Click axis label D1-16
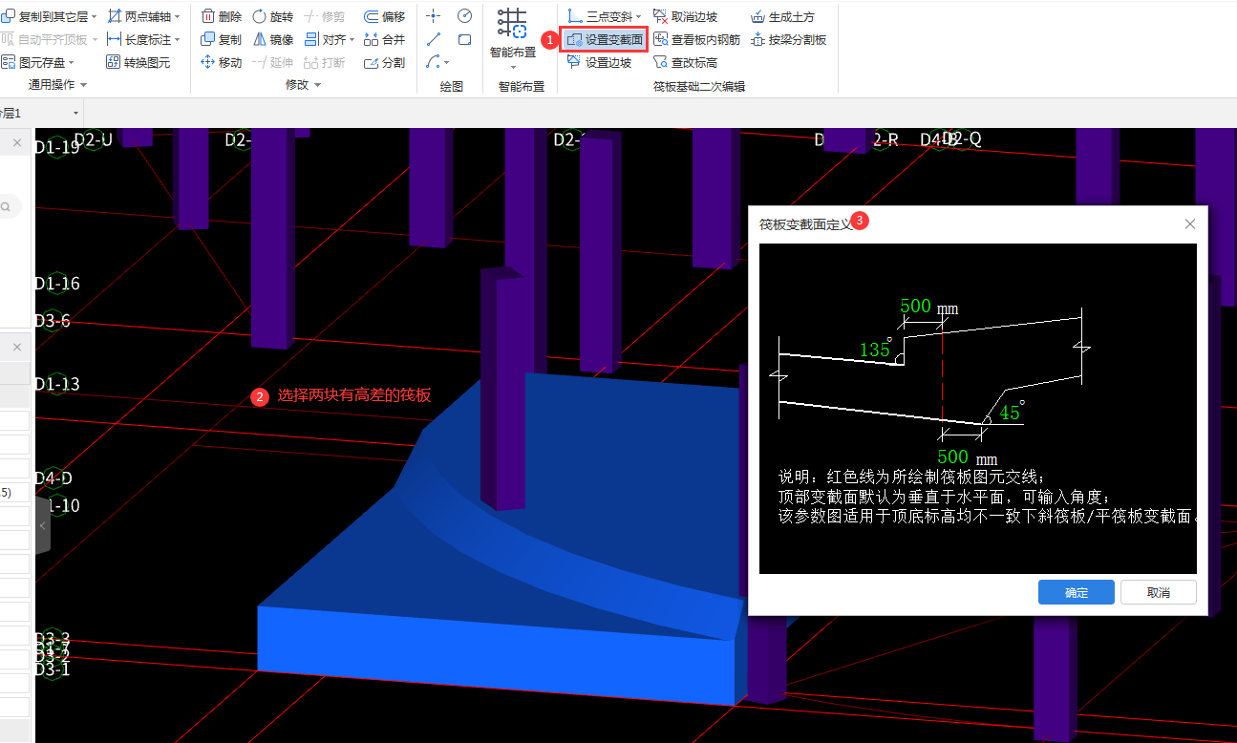Viewport: 1237px width, 743px height. (x=57, y=284)
